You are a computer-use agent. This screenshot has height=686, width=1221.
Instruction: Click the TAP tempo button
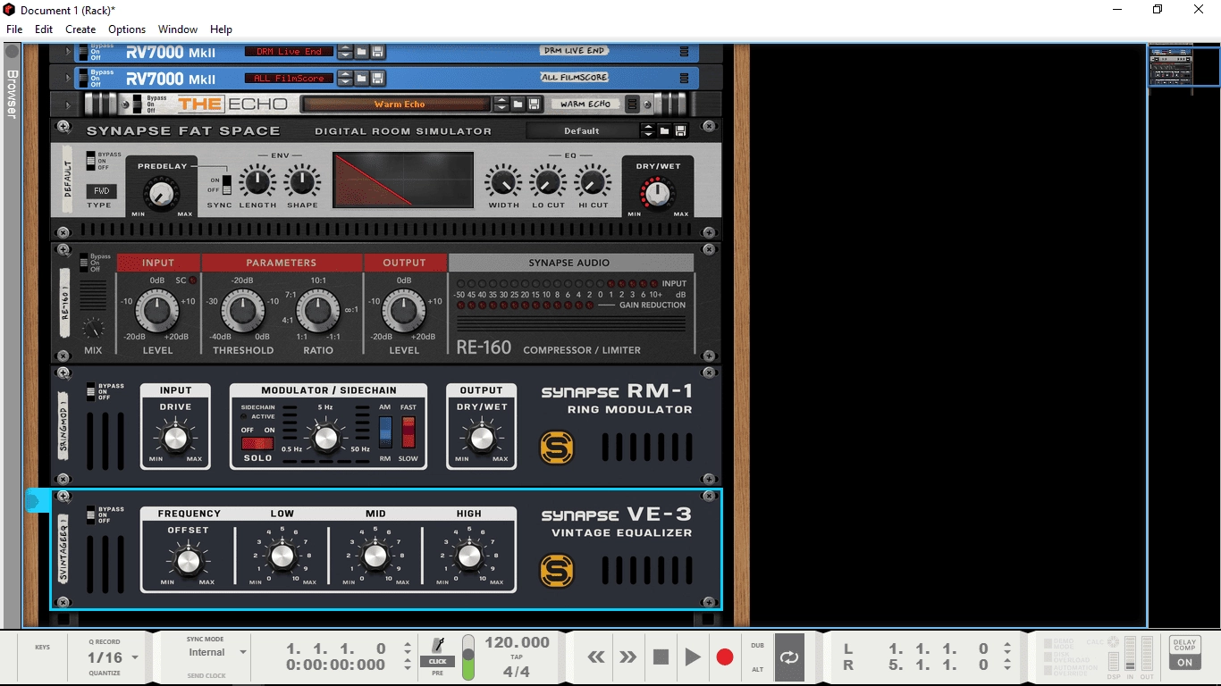(x=517, y=657)
